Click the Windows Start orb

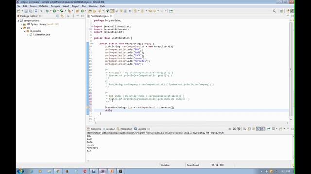tap(20, 171)
